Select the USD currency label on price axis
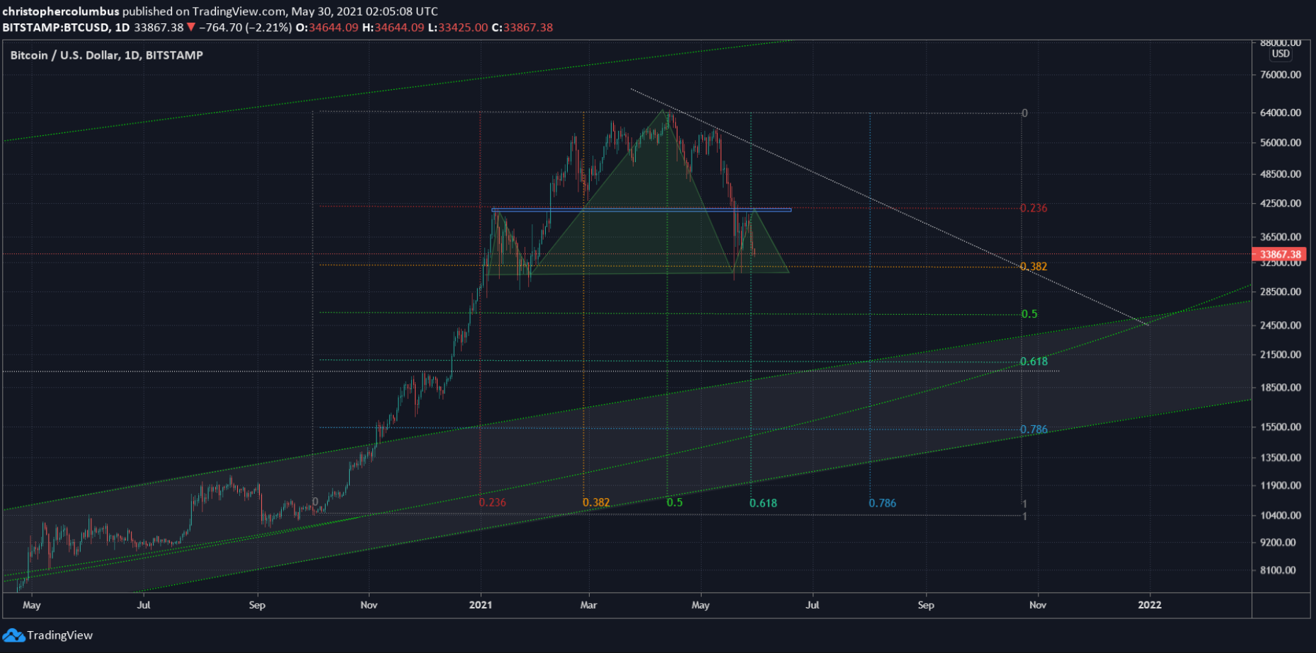Viewport: 1316px width, 653px height. 1280,54
